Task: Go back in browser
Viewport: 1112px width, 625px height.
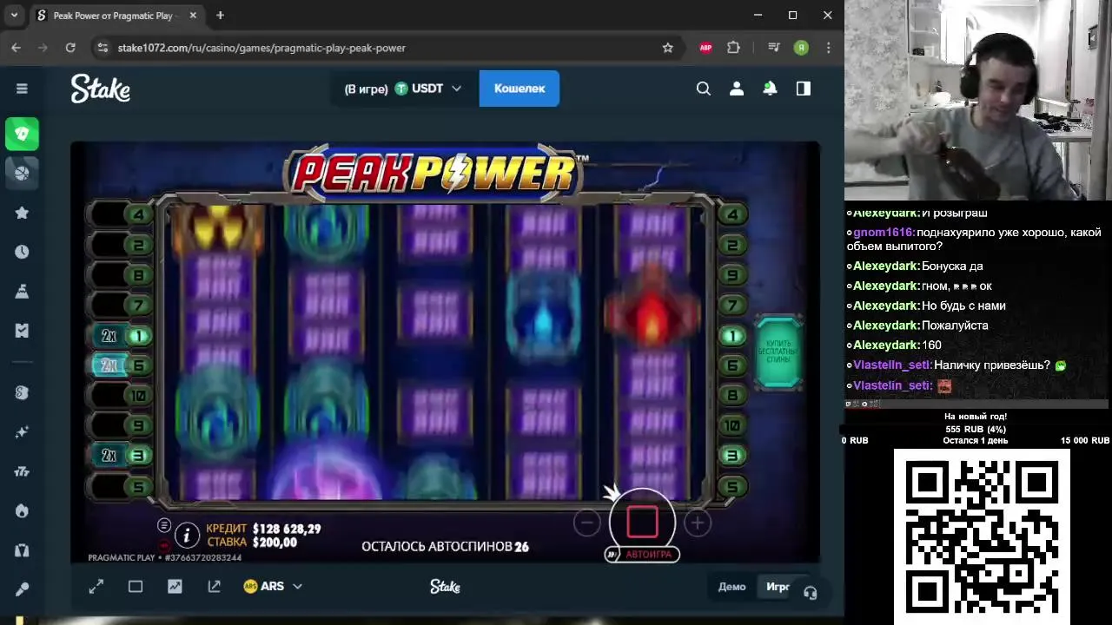Action: click(x=16, y=48)
